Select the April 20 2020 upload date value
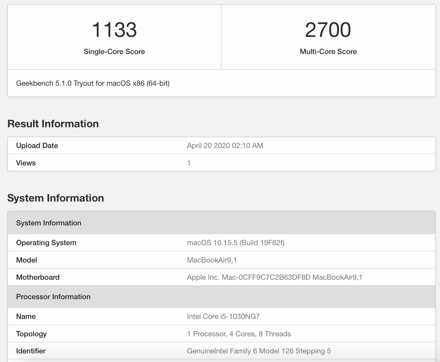 click(x=225, y=146)
